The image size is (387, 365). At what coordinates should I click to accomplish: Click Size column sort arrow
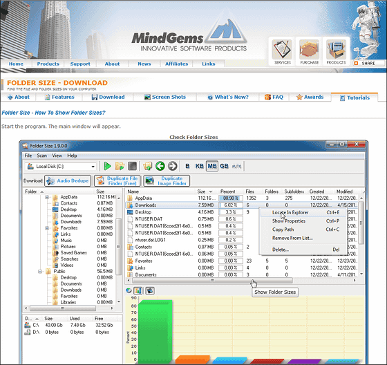pyautogui.click(x=211, y=191)
